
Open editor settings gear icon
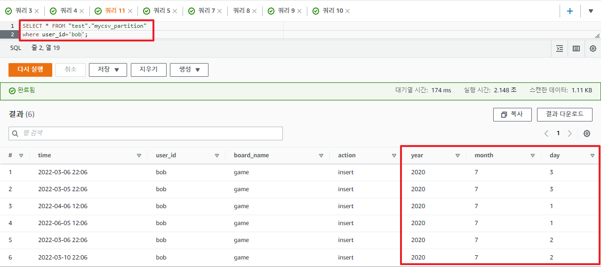[593, 48]
